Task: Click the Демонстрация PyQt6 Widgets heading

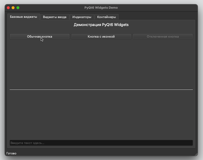Action: click(101, 25)
